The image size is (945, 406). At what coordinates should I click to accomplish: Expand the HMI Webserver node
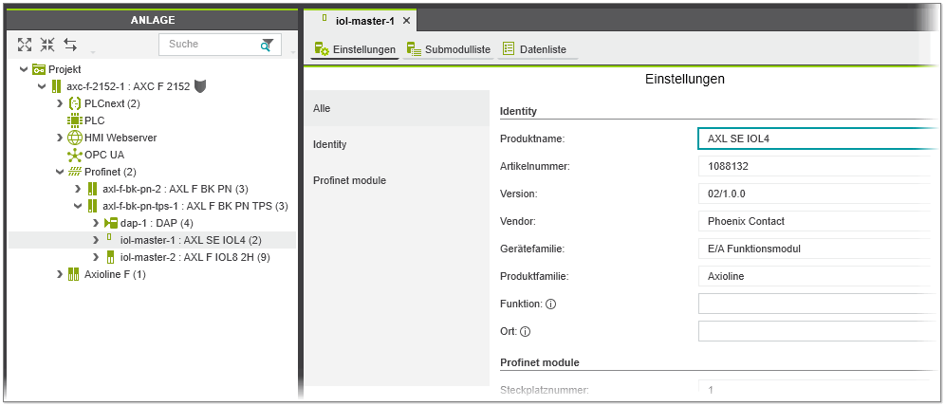pos(60,138)
